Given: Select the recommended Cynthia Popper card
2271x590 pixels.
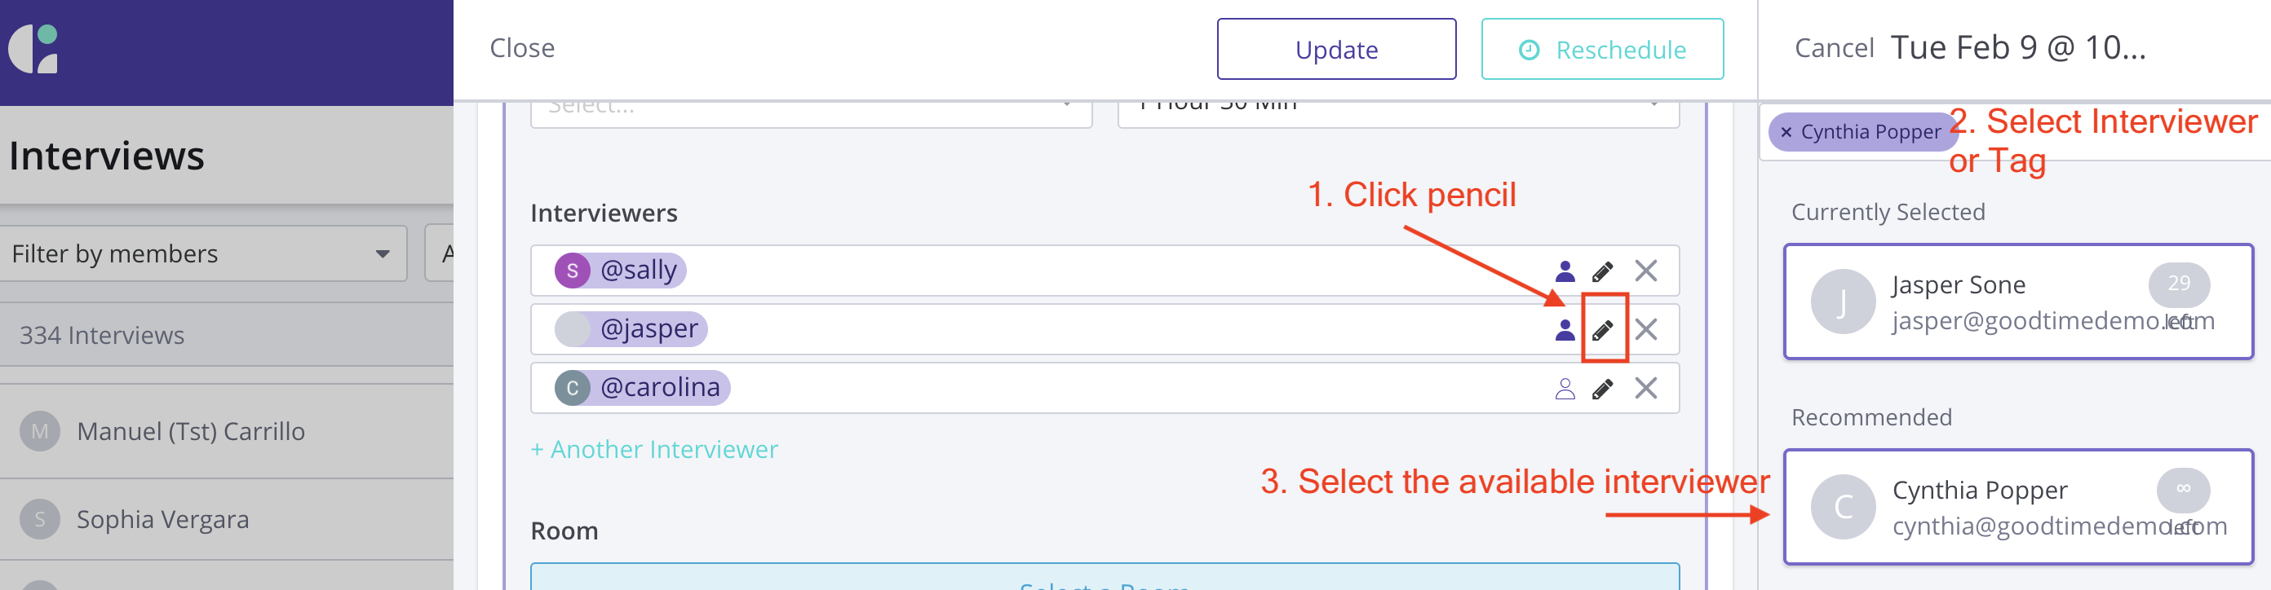Looking at the screenshot, I should coord(2017,507).
